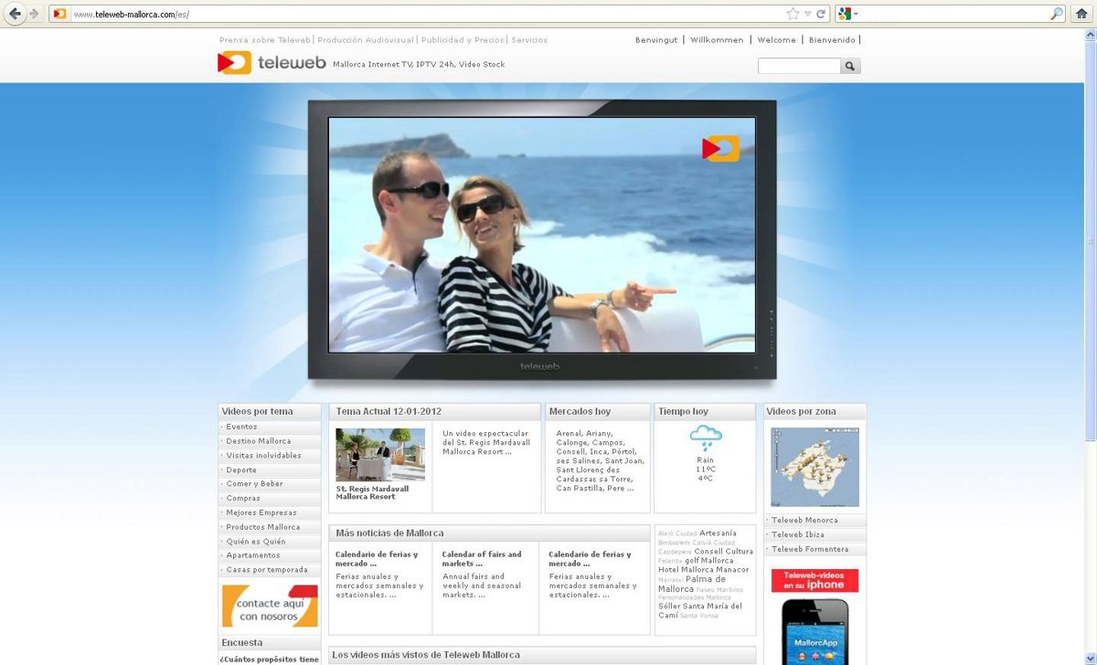Open the St. Regis Mardavall video thumbnail
The image size is (1097, 665).
[x=379, y=455]
